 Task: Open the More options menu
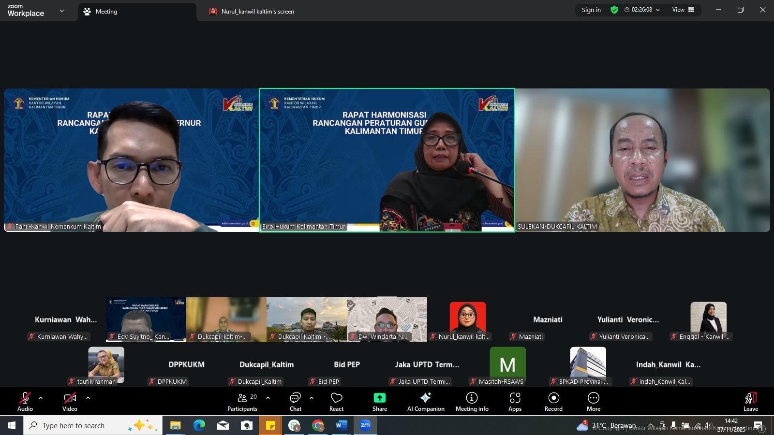(593, 402)
